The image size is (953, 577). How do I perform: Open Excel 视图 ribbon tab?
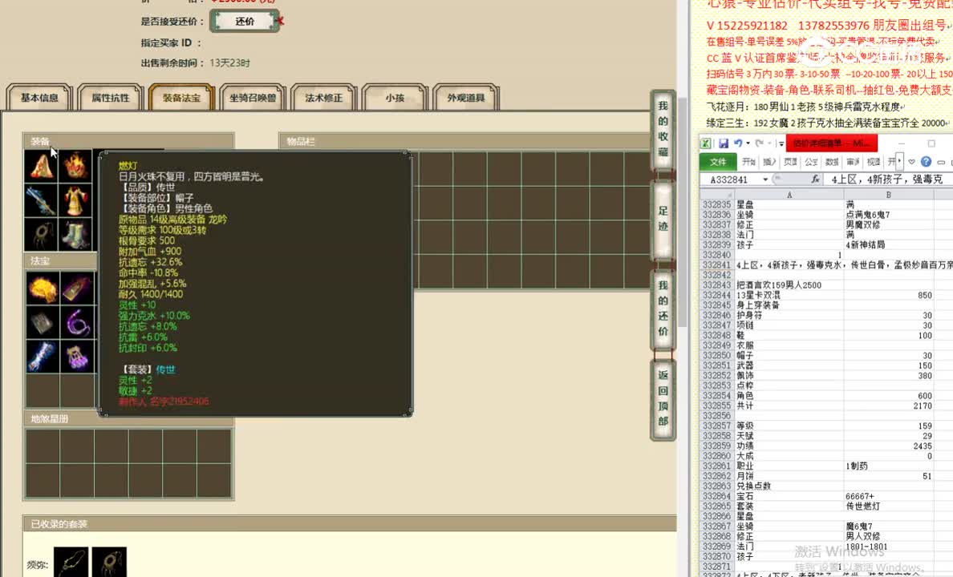point(874,162)
